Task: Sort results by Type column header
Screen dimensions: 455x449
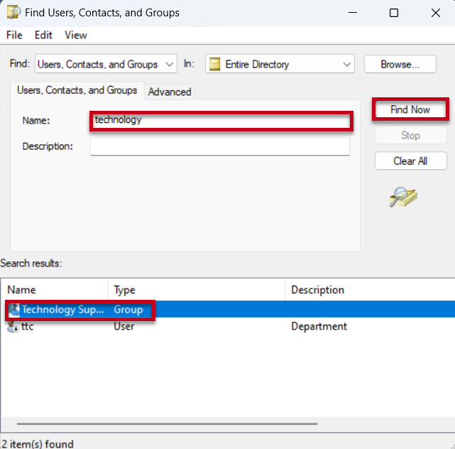Action: click(x=197, y=290)
